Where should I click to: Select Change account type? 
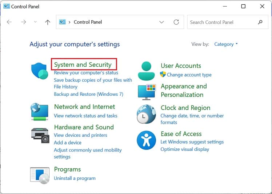189,75
